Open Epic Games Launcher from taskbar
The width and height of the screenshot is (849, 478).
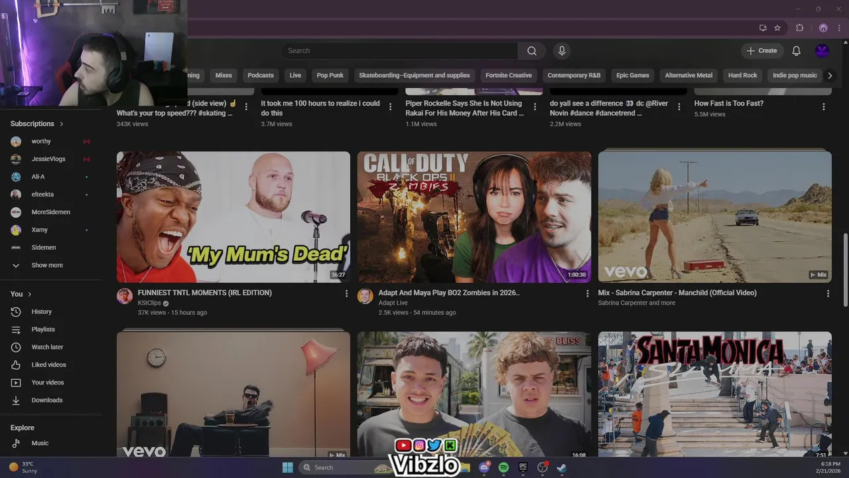pos(523,467)
